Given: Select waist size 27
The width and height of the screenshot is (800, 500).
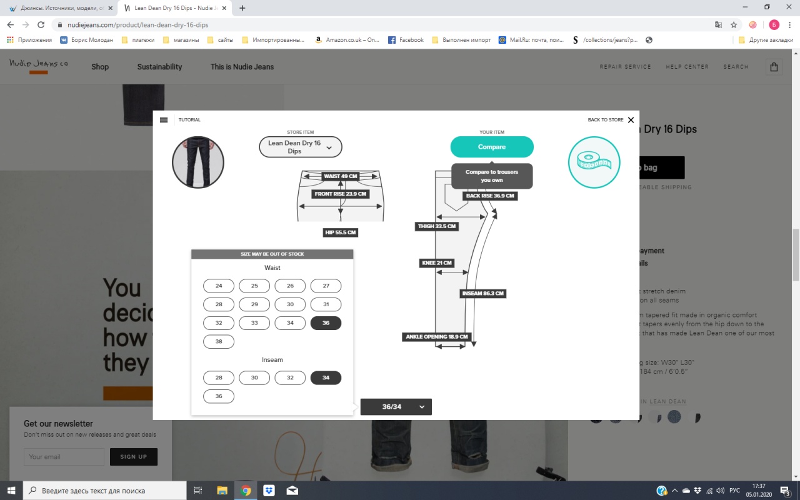Looking at the screenshot, I should pos(326,286).
